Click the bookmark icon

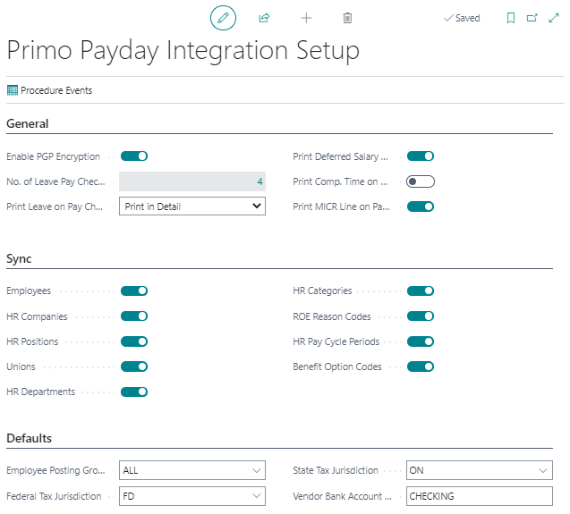511,18
